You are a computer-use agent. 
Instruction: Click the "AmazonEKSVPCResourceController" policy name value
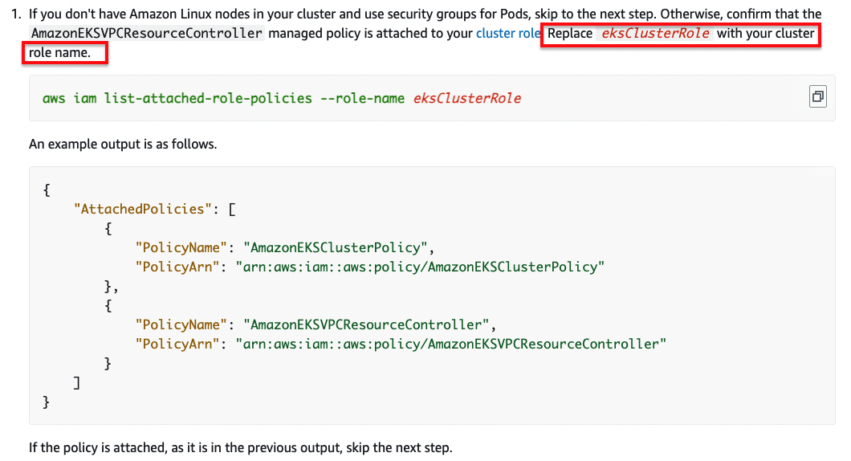pos(366,324)
